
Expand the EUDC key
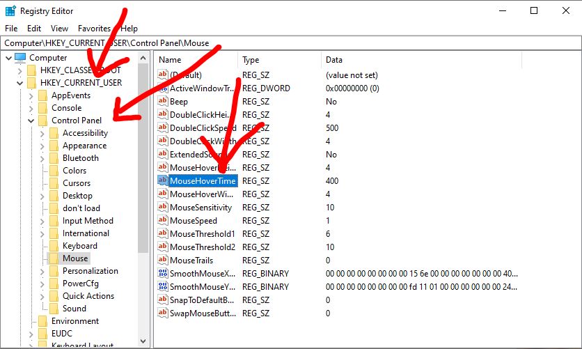31,334
